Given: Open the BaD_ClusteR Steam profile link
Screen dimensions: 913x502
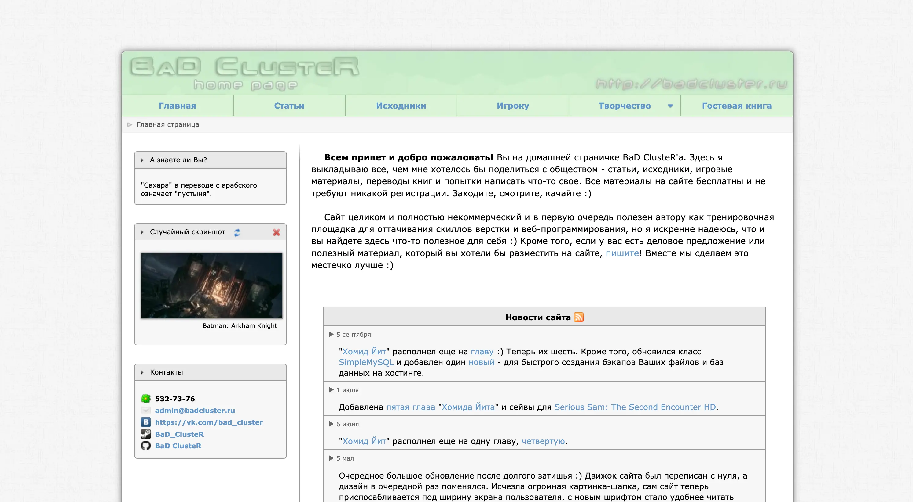Looking at the screenshot, I should pos(179,434).
